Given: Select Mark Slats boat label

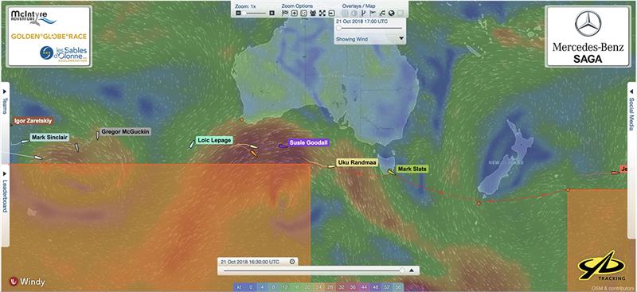Looking at the screenshot, I should pos(412,169).
